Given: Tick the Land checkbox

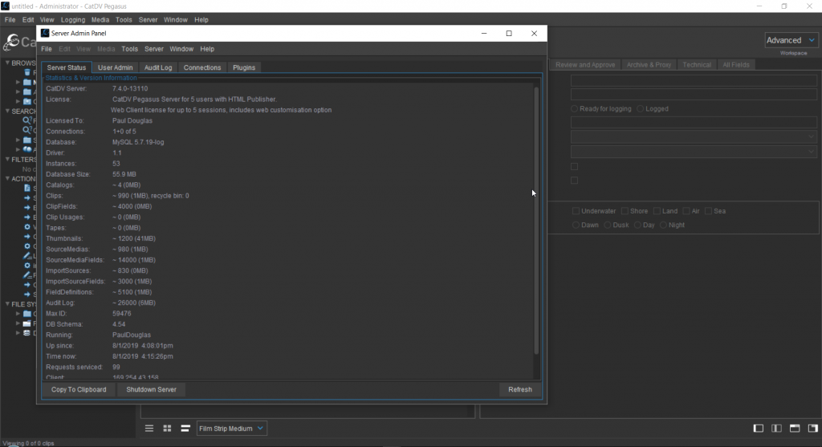Looking at the screenshot, I should click(657, 211).
